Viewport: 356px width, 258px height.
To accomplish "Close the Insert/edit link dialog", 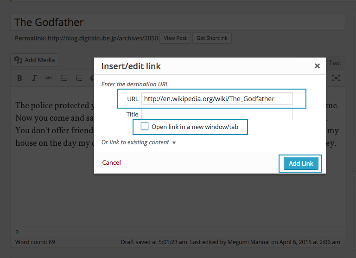I will 317,66.
